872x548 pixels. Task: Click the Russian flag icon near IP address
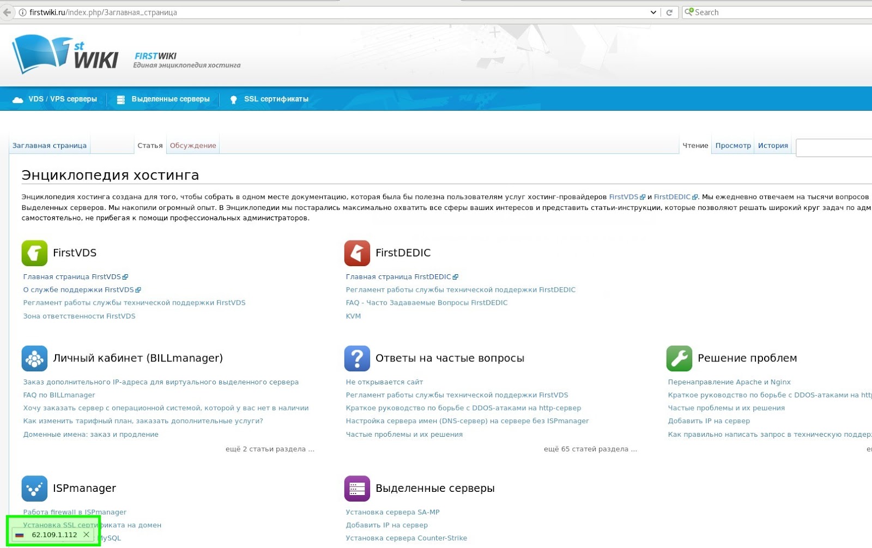pyautogui.click(x=20, y=535)
